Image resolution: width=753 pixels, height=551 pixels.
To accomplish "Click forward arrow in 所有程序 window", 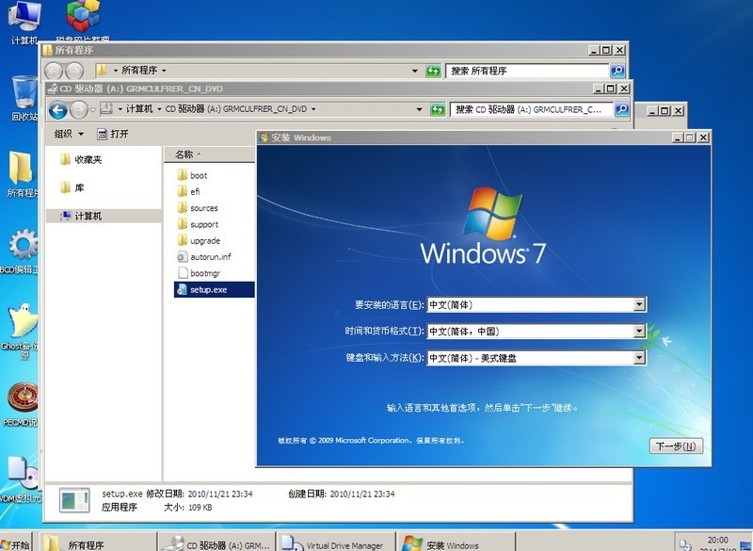I will (x=74, y=71).
